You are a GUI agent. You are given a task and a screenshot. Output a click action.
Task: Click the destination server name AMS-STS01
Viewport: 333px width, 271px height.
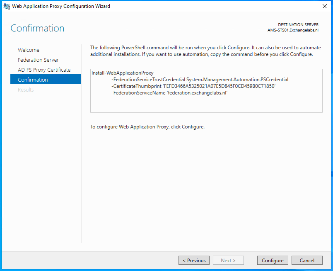(293, 30)
